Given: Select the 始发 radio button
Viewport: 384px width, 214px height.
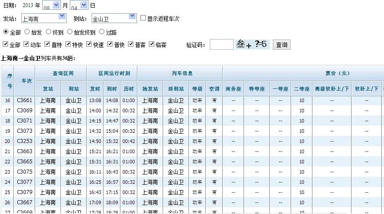Looking at the screenshot, I should (27, 32).
